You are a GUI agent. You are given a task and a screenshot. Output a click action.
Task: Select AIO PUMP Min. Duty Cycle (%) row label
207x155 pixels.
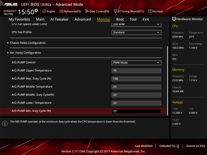[31, 111]
